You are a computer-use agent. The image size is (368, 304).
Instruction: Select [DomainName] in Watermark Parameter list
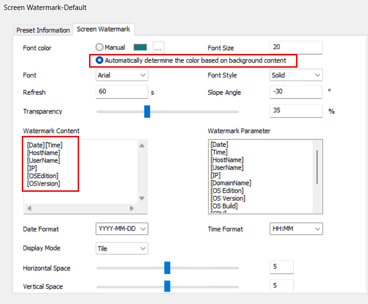(x=231, y=183)
